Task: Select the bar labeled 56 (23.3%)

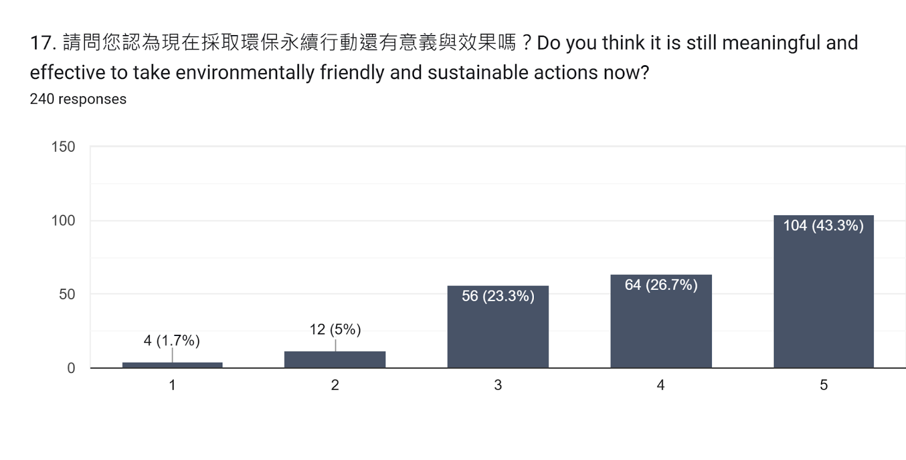Action: tap(498, 327)
